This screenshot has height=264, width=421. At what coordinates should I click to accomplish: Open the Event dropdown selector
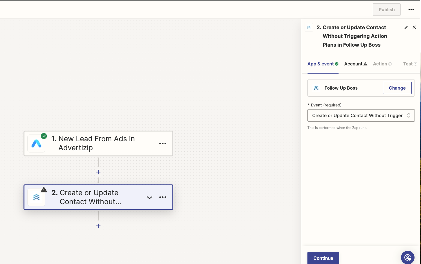361,115
